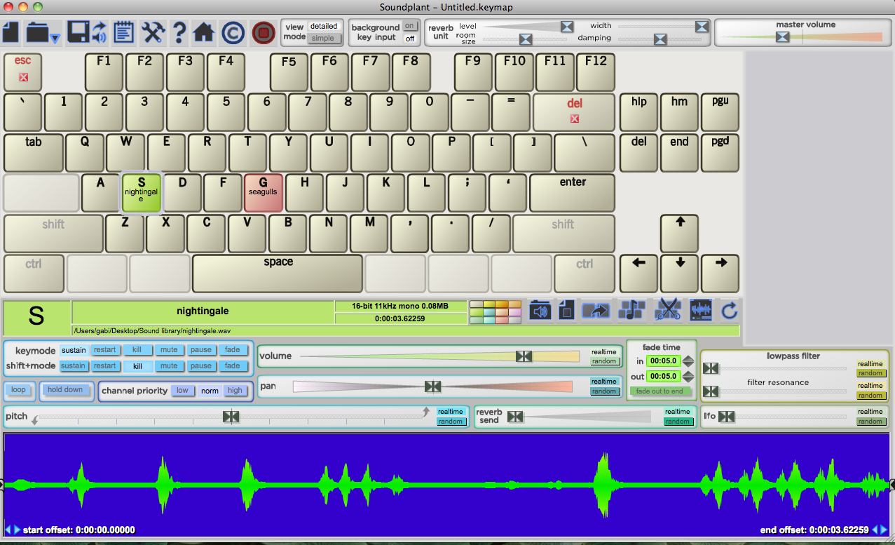Click the volume slider handle
Screen dimensions: 895x545
click(x=524, y=356)
